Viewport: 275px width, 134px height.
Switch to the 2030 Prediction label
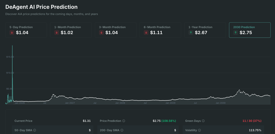244,27
